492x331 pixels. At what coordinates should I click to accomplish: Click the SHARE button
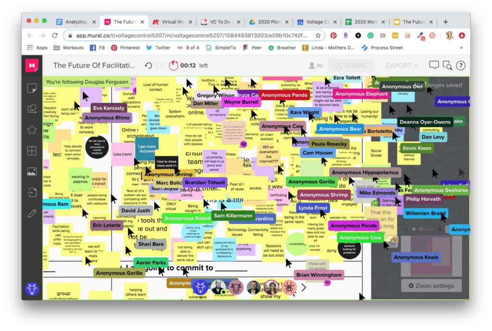click(351, 66)
